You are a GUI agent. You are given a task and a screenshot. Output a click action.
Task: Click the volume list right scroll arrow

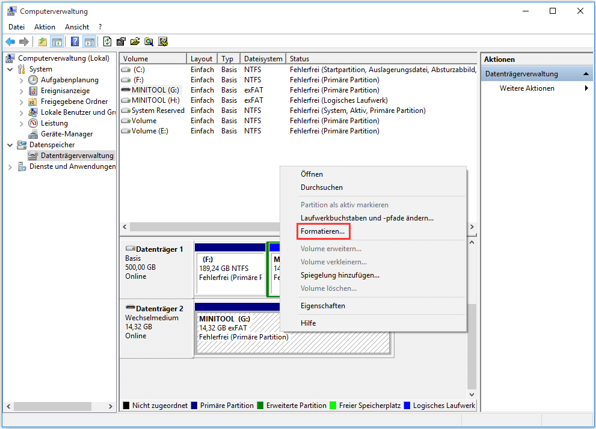[472, 227]
